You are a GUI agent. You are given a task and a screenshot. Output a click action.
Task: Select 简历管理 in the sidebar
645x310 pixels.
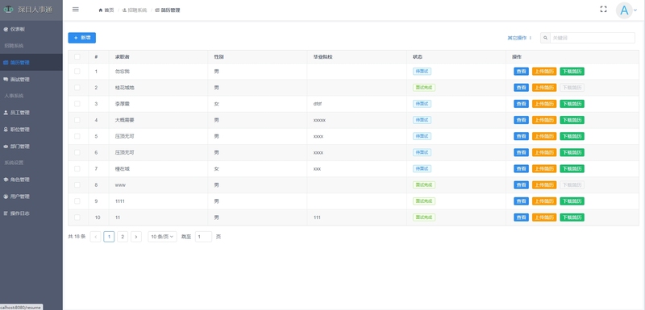[31, 63]
